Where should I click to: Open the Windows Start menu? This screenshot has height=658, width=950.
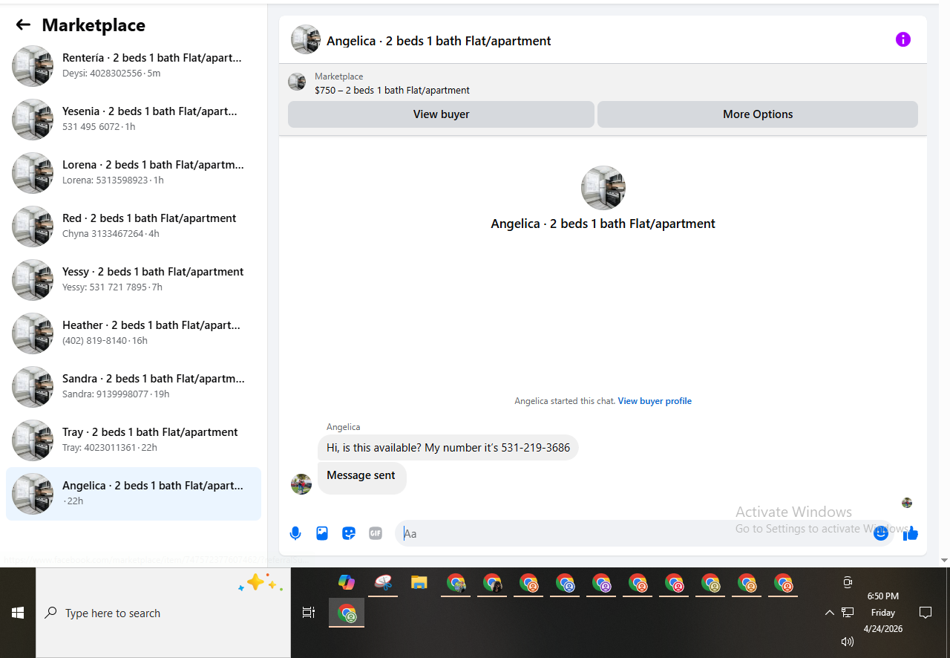(18, 613)
